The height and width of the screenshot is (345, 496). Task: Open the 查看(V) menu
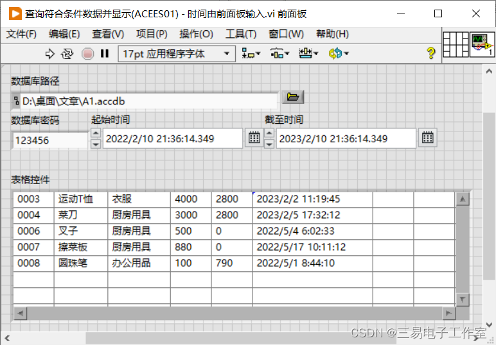(108, 34)
